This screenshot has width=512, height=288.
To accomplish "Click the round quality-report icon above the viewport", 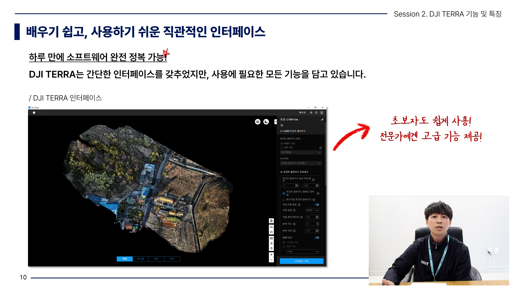I will pos(258,122).
